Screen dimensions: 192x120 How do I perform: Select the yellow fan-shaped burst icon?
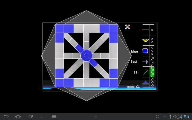click(145, 40)
